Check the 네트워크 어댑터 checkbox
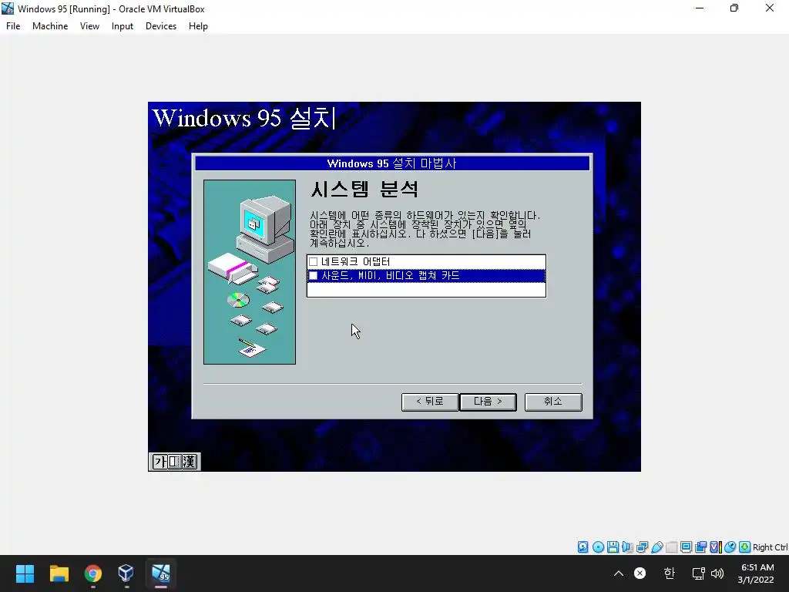The height and width of the screenshot is (592, 789). [313, 262]
